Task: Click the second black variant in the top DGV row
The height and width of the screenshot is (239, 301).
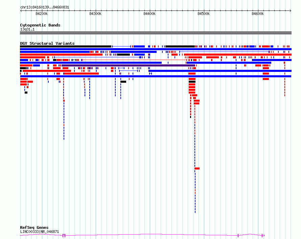Action: point(180,46)
